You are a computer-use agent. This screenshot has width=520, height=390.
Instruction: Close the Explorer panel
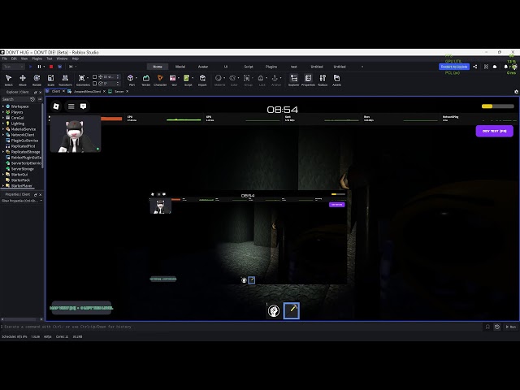[x=41, y=92]
